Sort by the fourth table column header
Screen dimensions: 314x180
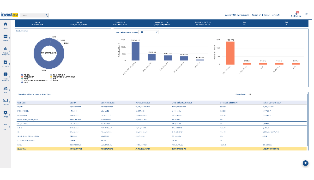[x=143, y=102]
